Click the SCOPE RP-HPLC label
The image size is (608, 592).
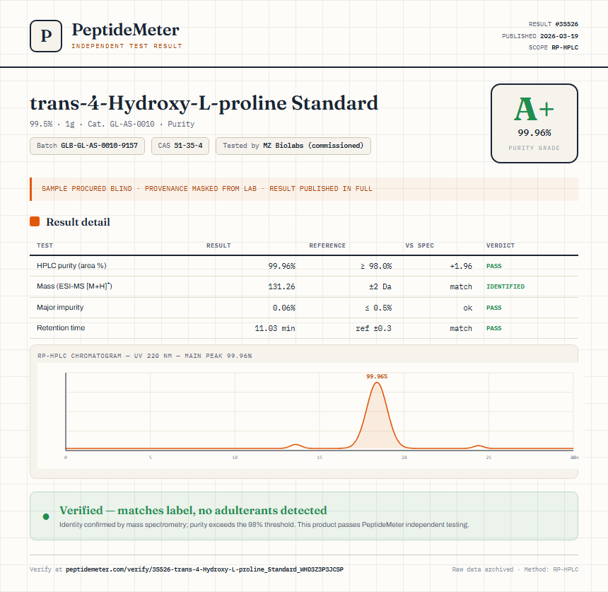pos(554,47)
